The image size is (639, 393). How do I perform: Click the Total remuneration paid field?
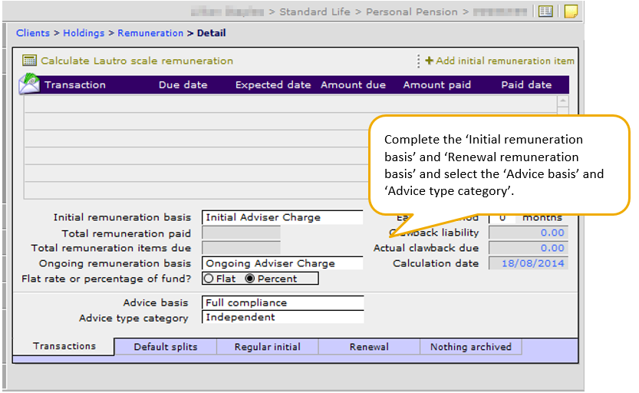click(x=241, y=233)
